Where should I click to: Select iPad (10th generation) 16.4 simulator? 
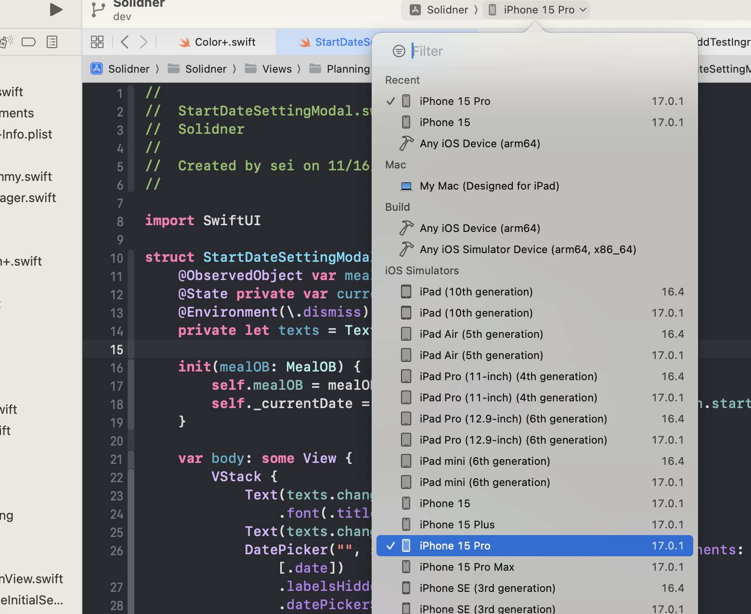[534, 292]
